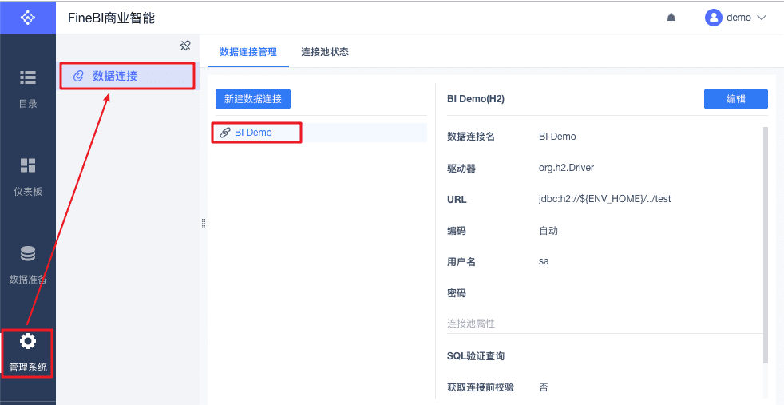Image resolution: width=784 pixels, height=405 pixels.
Task: Click the FineBI商业智能 title text
Action: coord(112,18)
